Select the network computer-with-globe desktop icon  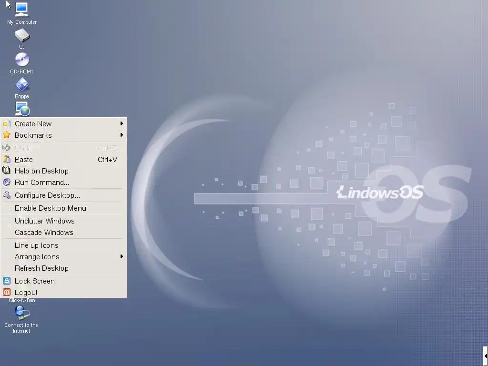(x=22, y=109)
